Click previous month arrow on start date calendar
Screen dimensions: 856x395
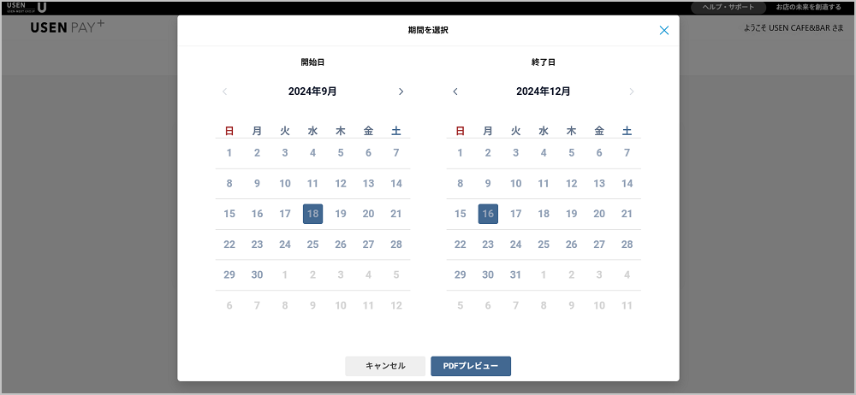point(224,91)
